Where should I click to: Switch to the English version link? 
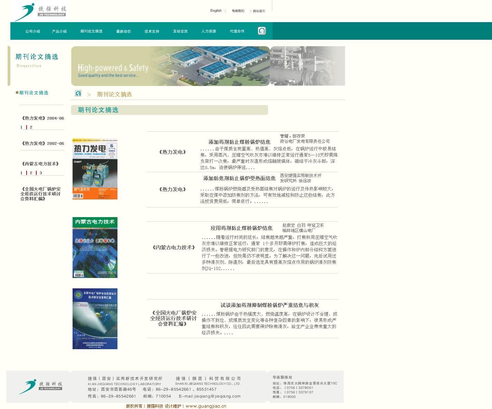point(216,11)
